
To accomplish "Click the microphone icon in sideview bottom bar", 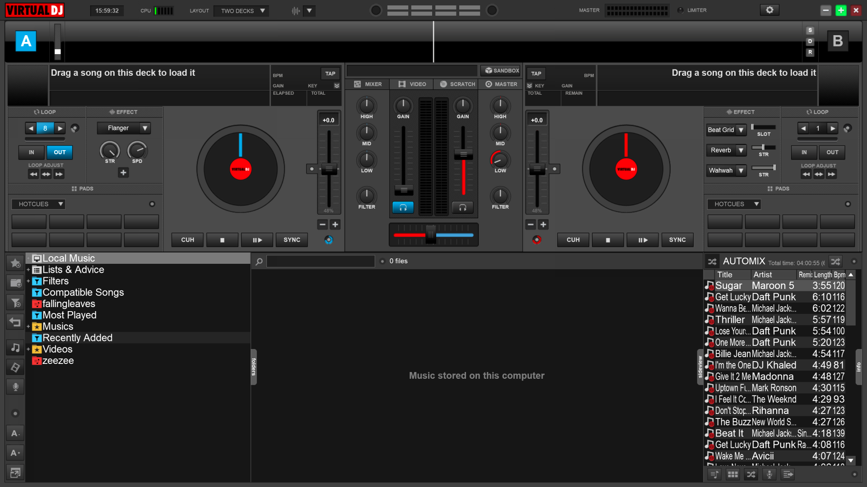I will 769,474.
